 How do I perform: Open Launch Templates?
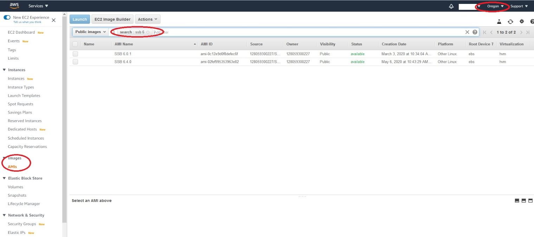click(24, 95)
